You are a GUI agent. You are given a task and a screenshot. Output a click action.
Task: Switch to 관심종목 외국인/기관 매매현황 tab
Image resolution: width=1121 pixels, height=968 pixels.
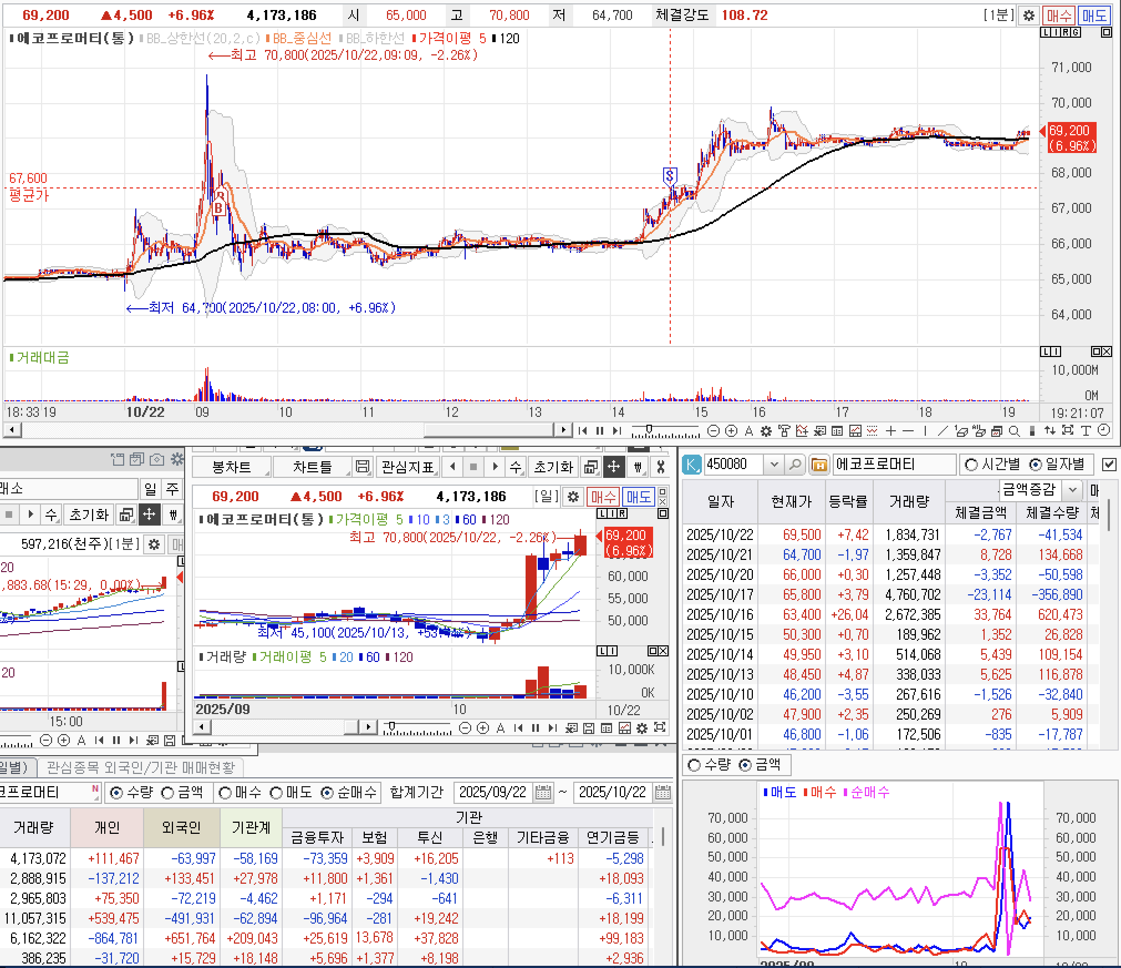coord(141,767)
